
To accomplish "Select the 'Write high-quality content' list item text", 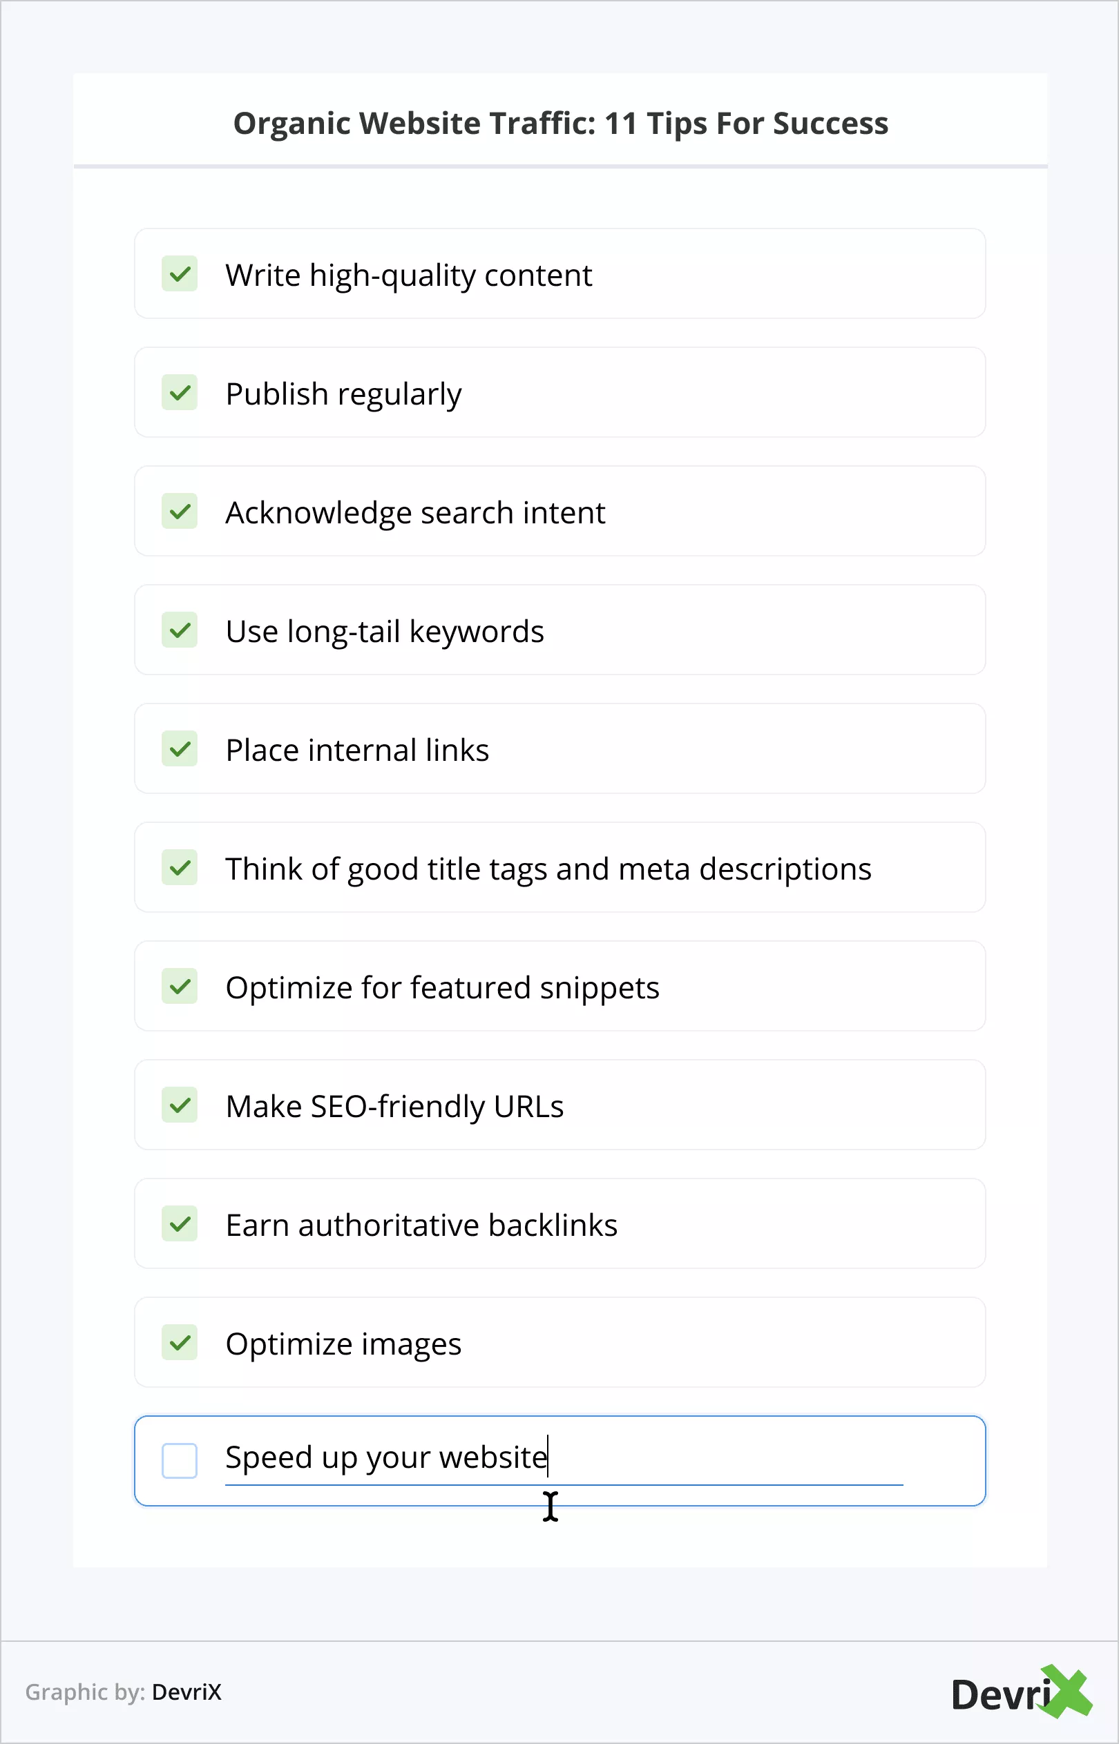I will (x=408, y=275).
